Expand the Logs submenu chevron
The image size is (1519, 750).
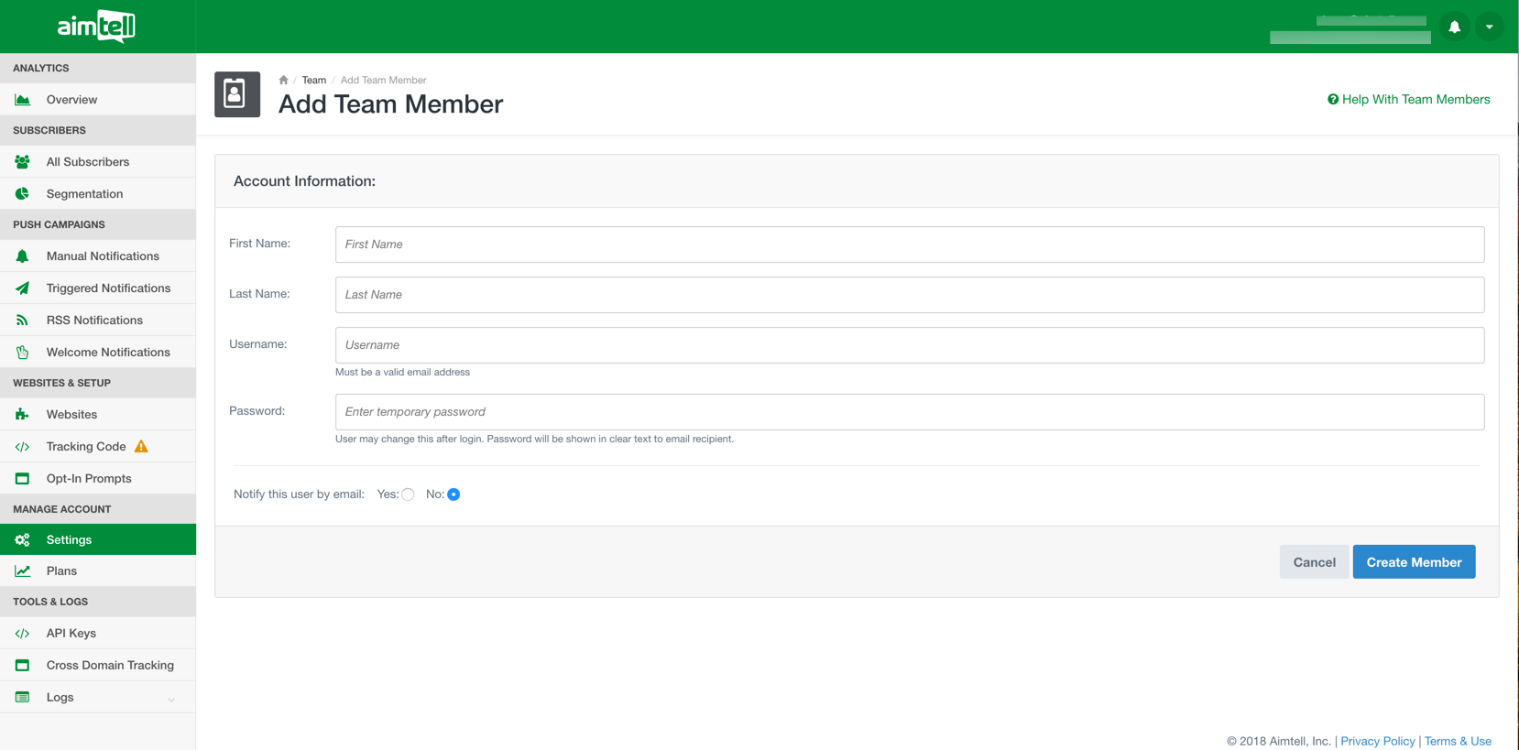(x=171, y=699)
